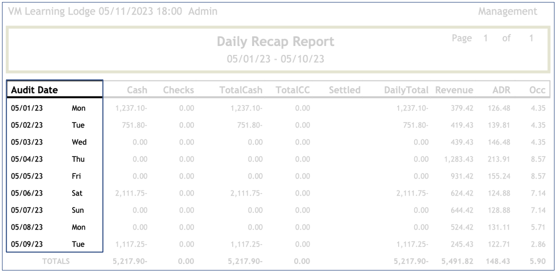Click the TotalCC column header
The image size is (556, 273).
293,90
